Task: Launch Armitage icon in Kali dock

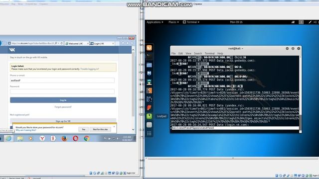Action: [149, 82]
